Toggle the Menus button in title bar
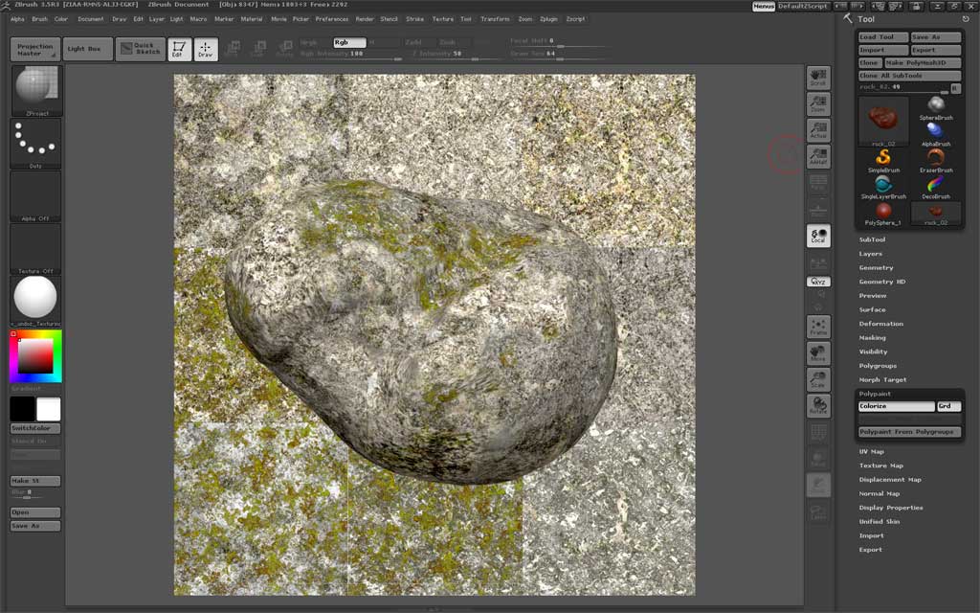The height and width of the screenshot is (613, 980). click(x=763, y=7)
